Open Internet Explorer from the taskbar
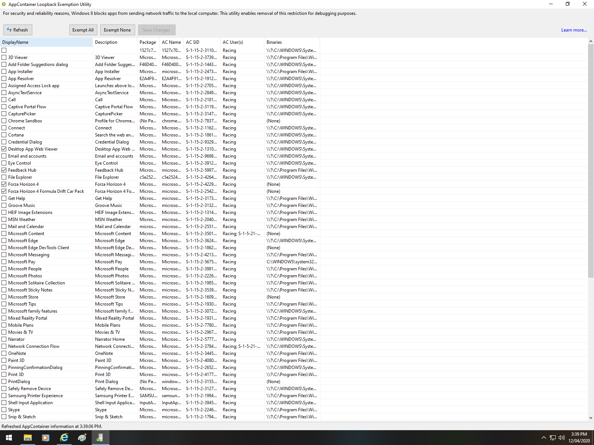The width and height of the screenshot is (594, 445). point(64,438)
